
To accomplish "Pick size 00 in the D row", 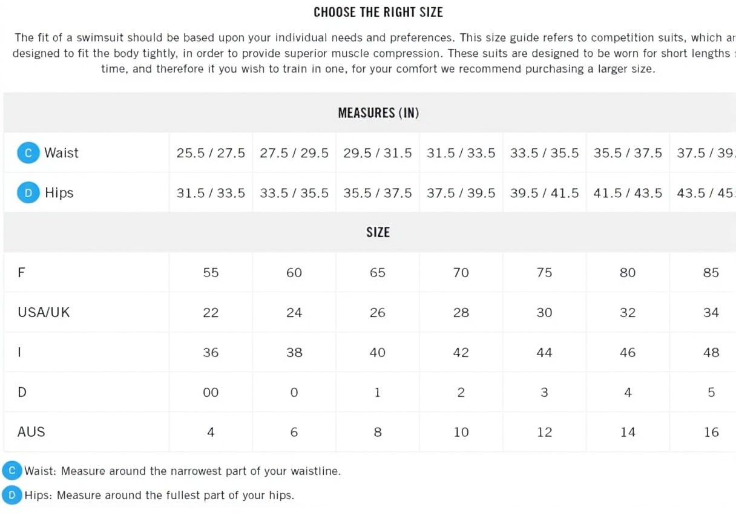I will tap(211, 393).
